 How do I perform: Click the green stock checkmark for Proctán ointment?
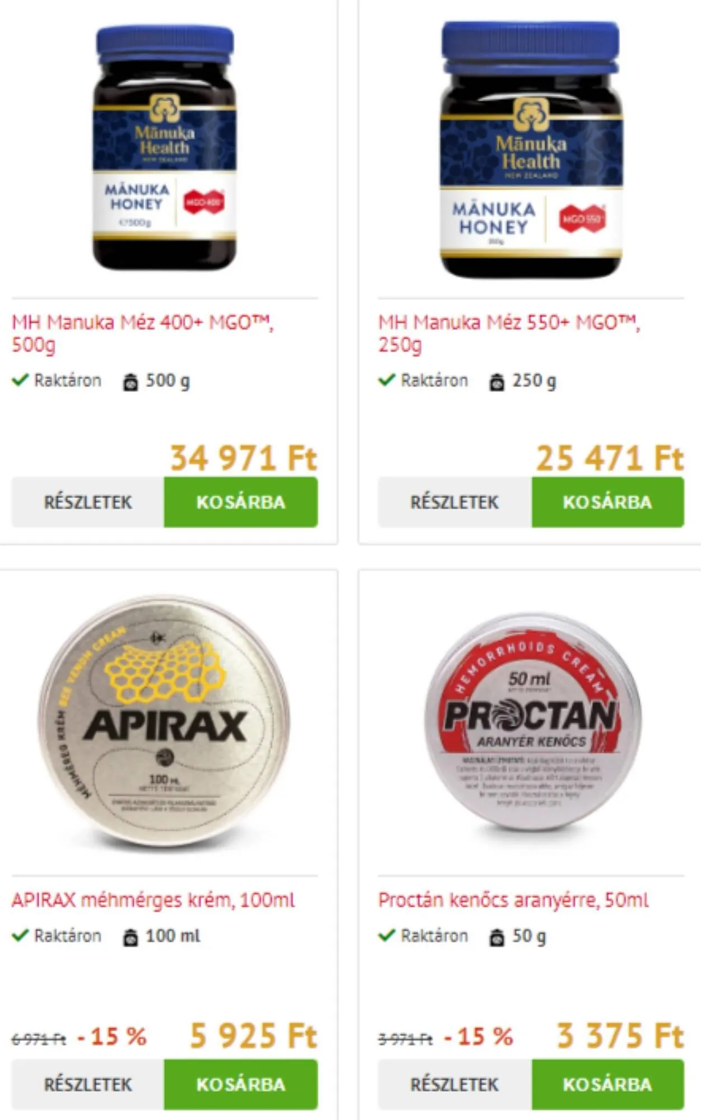coord(386,935)
